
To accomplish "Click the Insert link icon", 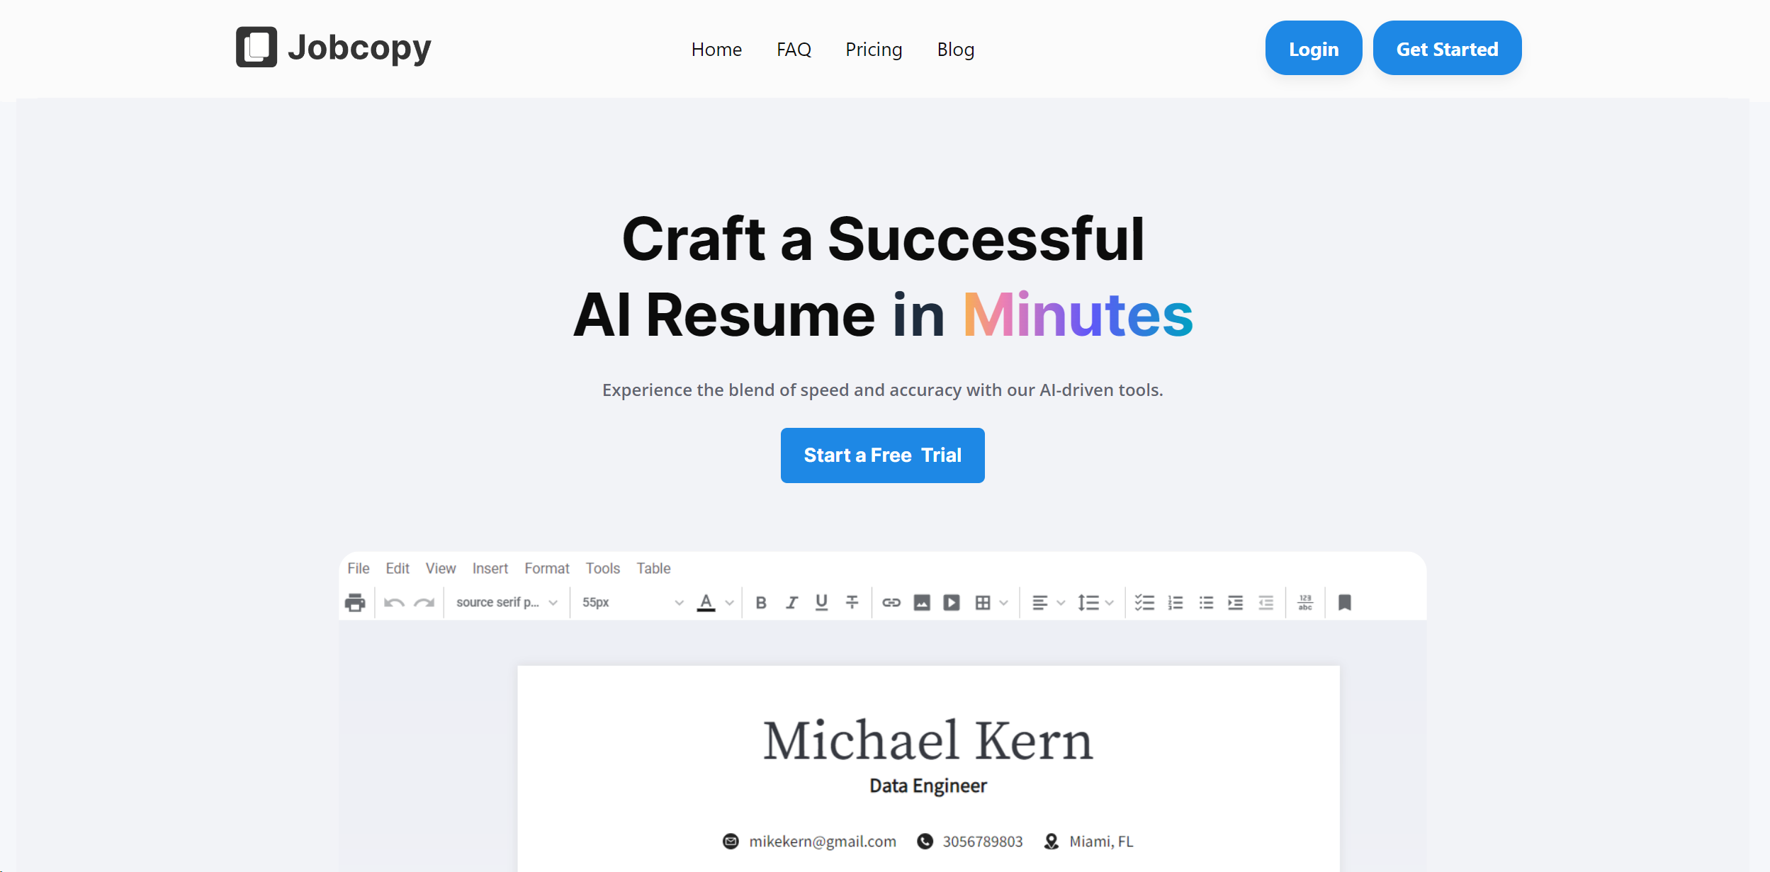I will point(891,600).
